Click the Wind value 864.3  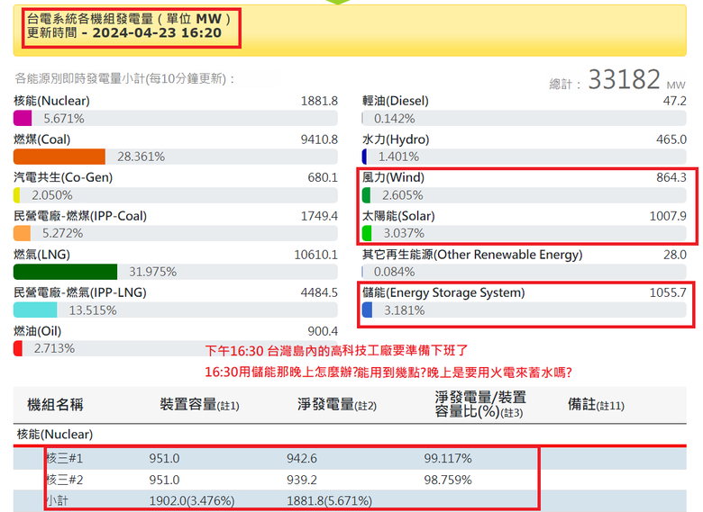coord(671,177)
